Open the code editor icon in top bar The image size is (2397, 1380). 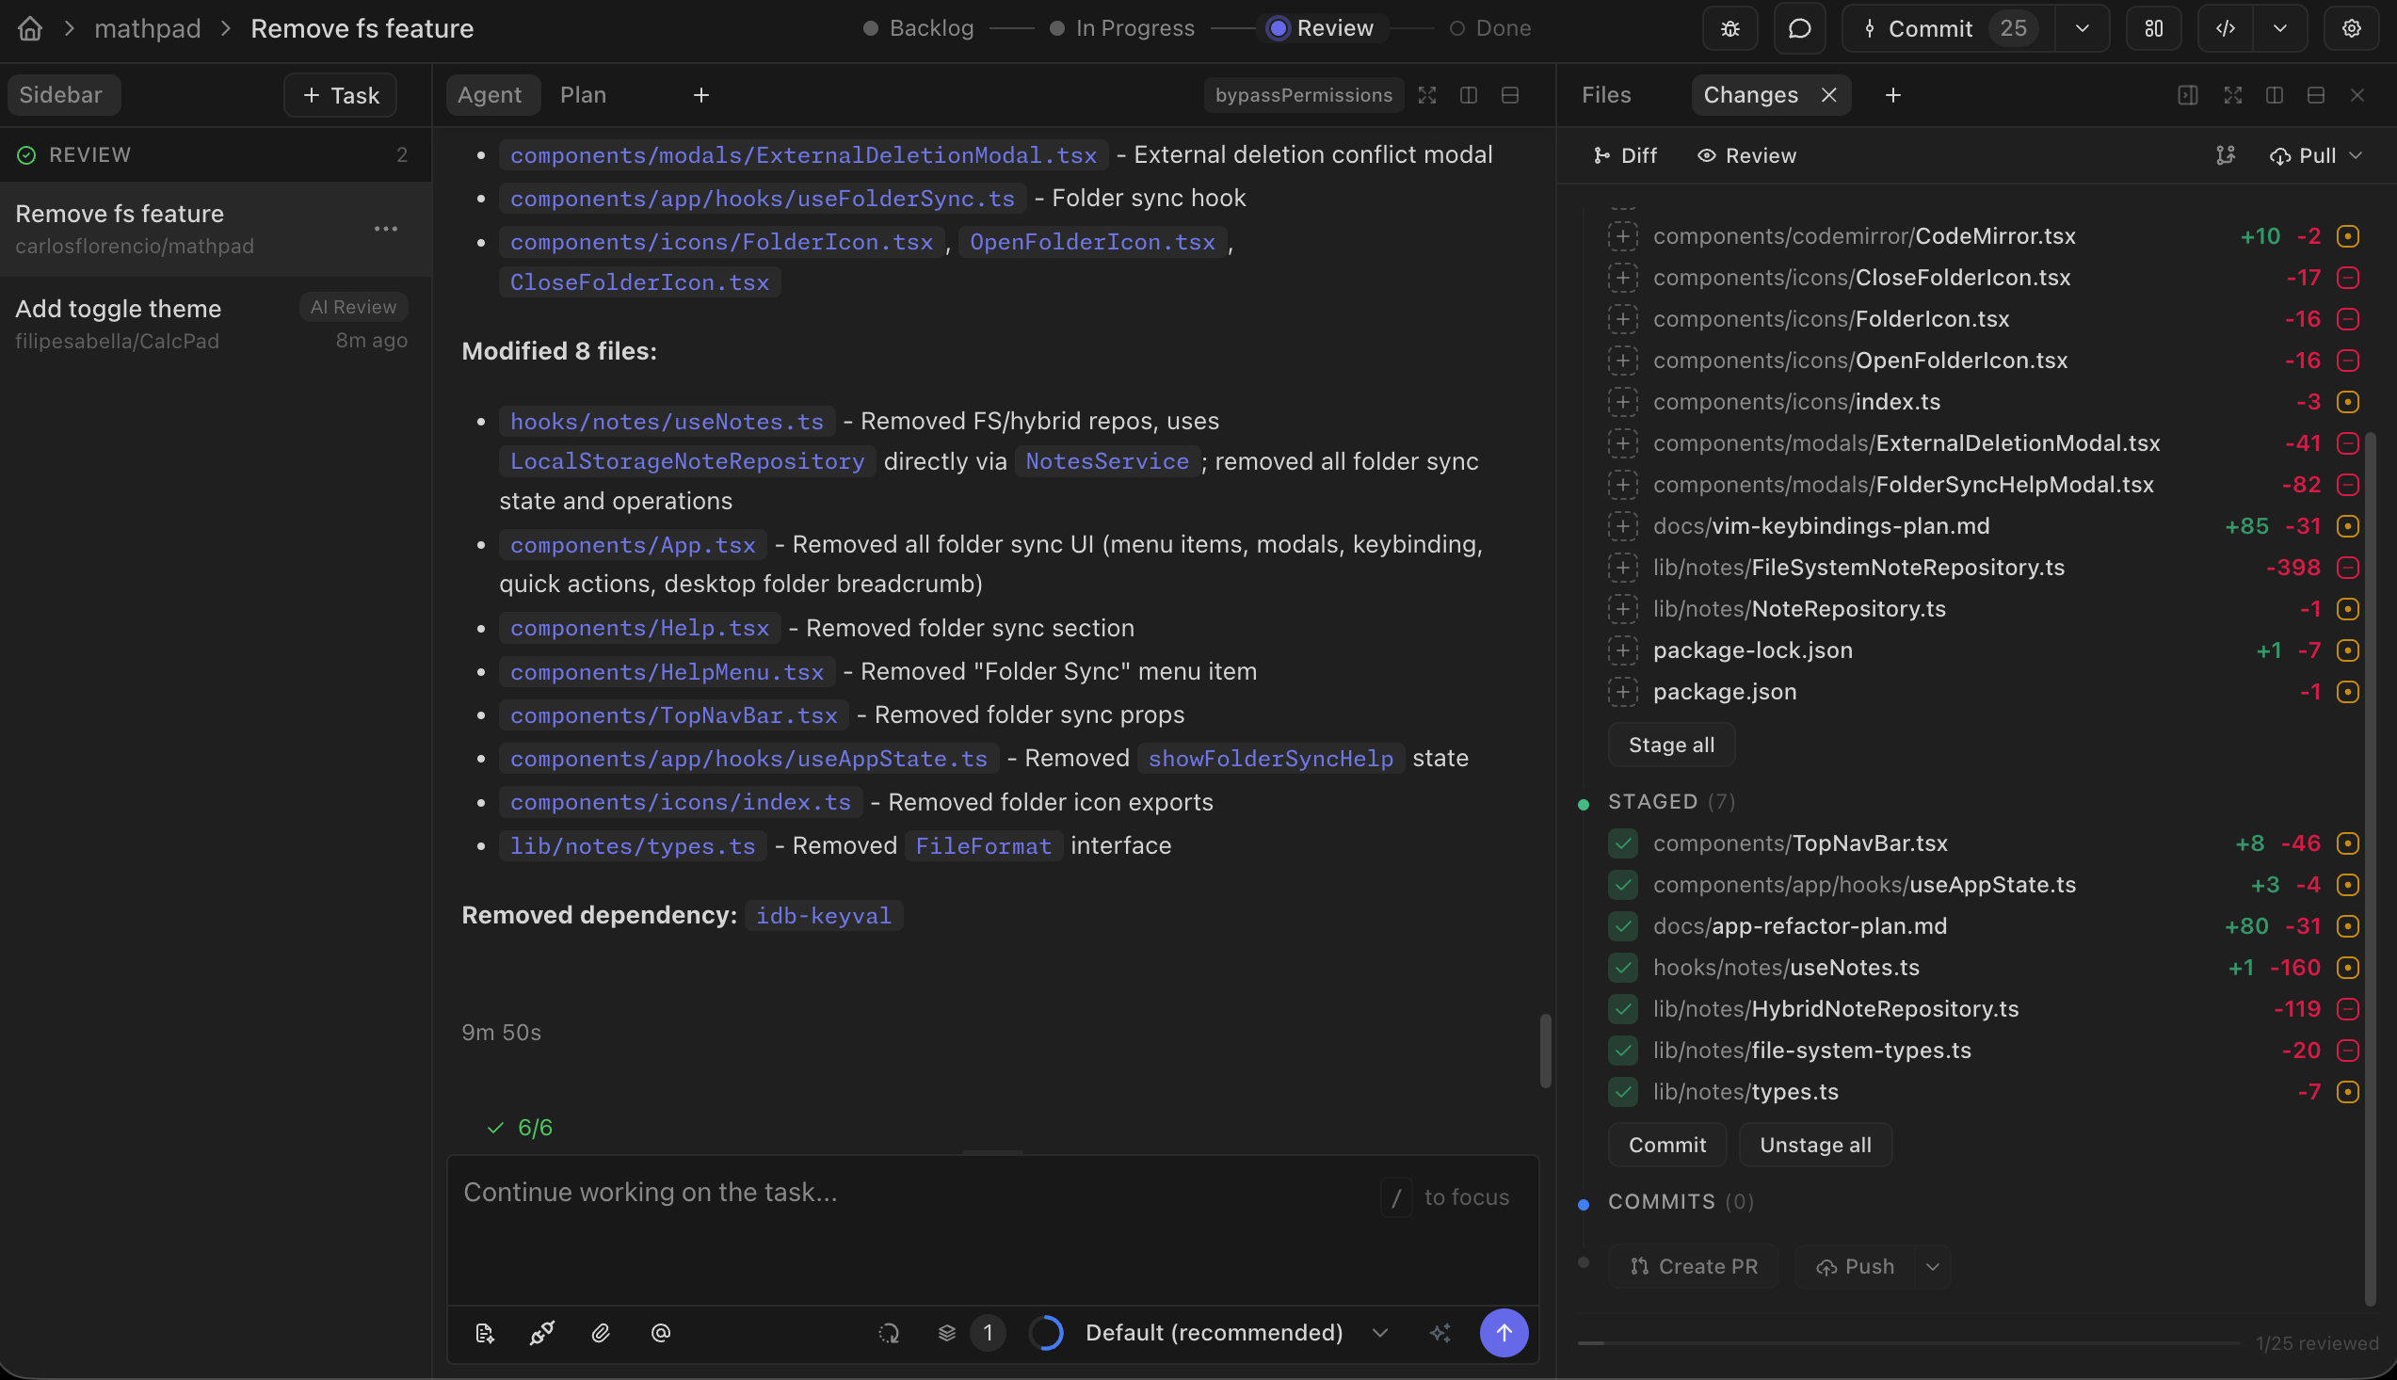tap(2225, 28)
